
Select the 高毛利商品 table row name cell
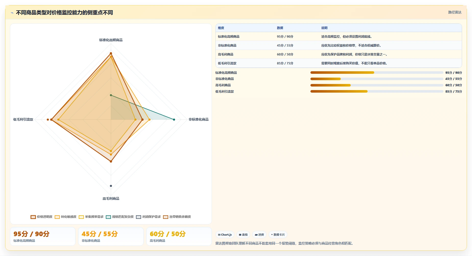point(226,54)
